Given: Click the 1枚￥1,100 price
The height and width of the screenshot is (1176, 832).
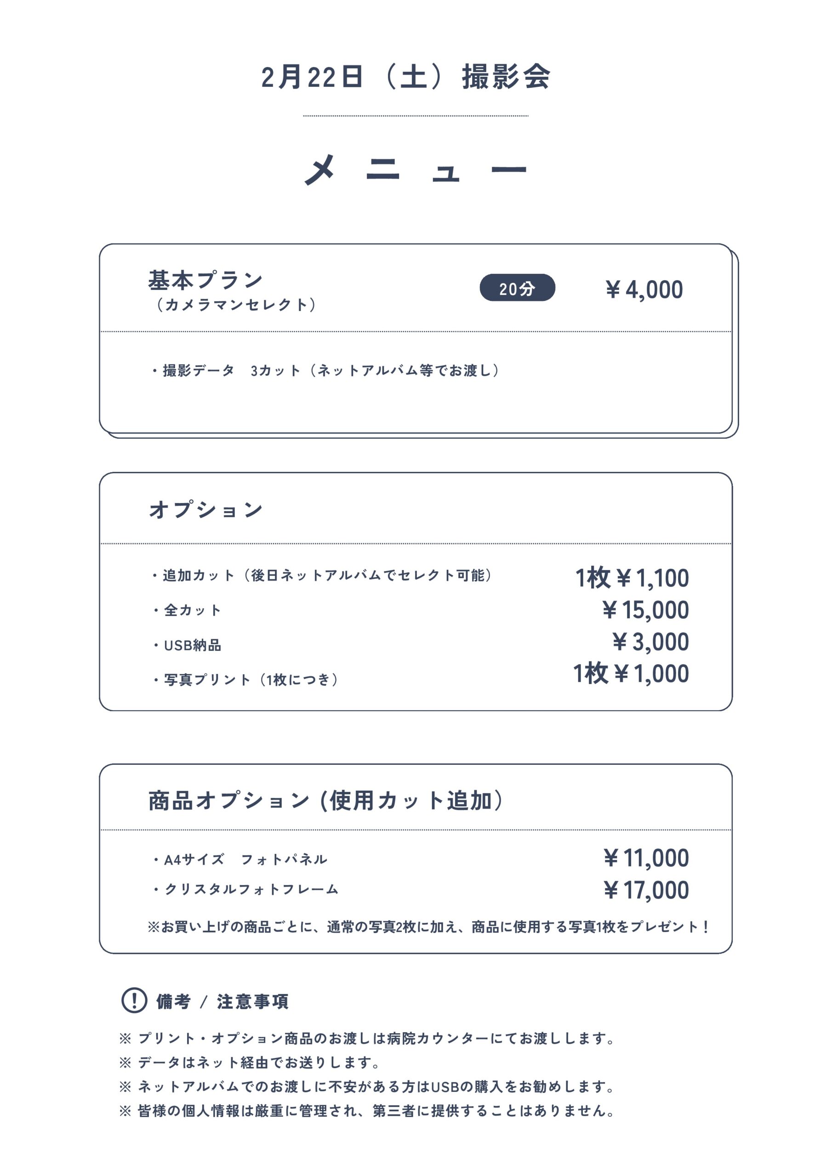Looking at the screenshot, I should [632, 578].
